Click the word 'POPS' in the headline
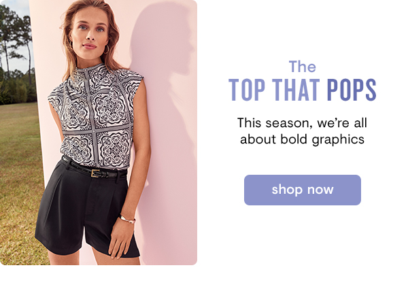This screenshot has height=306, width=408. coord(352,90)
